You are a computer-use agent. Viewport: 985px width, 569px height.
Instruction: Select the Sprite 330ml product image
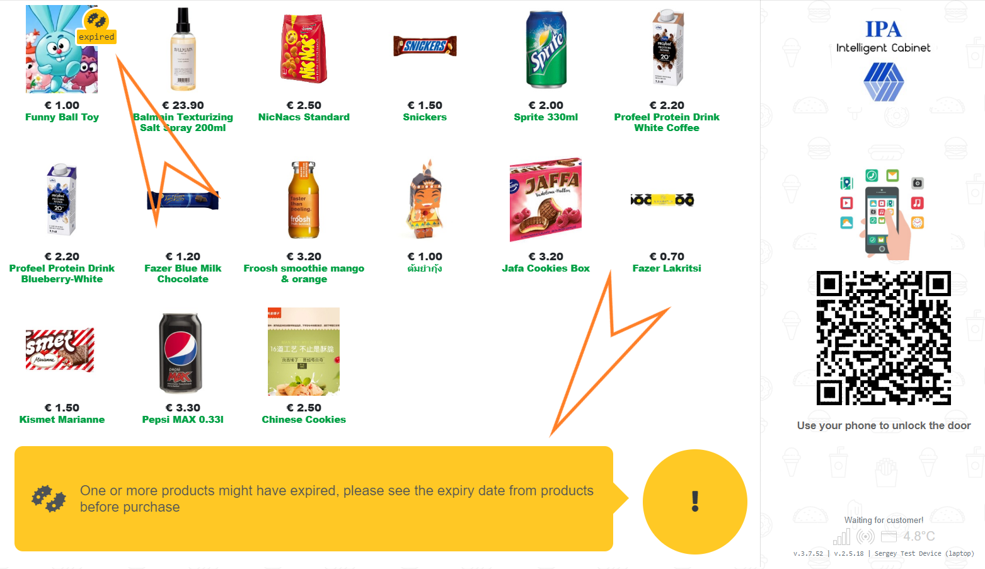(546, 49)
